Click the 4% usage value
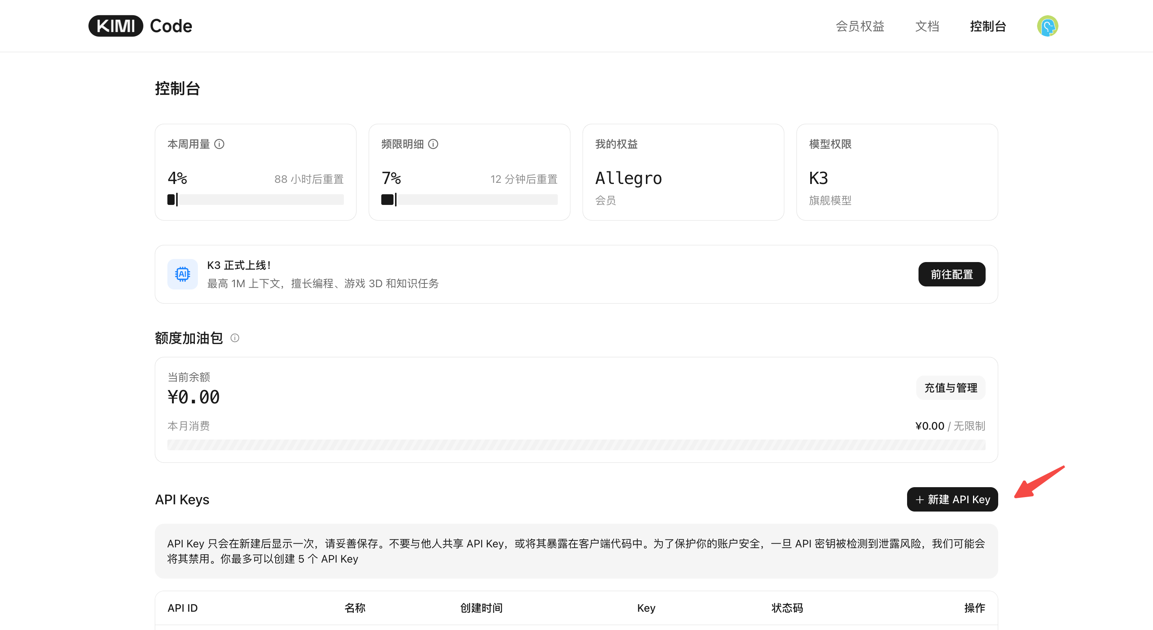The image size is (1153, 630). pos(177,178)
